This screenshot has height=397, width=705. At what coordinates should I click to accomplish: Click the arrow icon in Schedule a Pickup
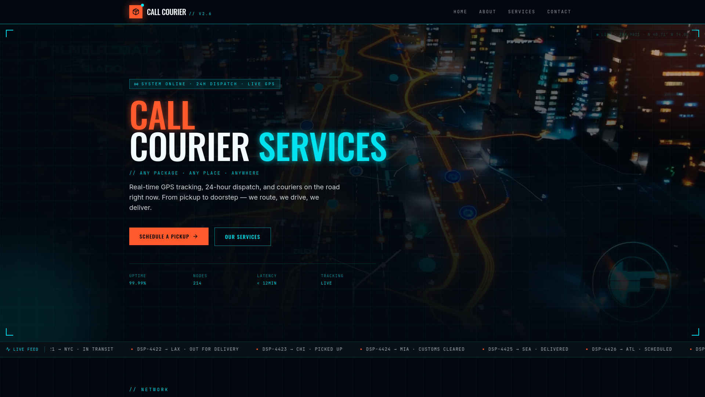pyautogui.click(x=195, y=236)
